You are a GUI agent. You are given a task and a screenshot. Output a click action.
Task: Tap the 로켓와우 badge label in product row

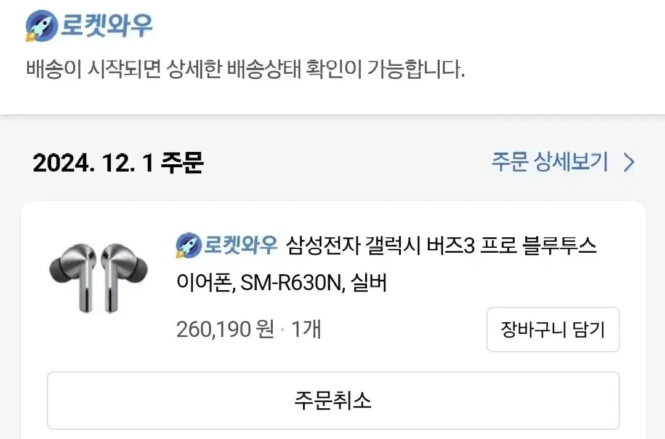point(241,245)
